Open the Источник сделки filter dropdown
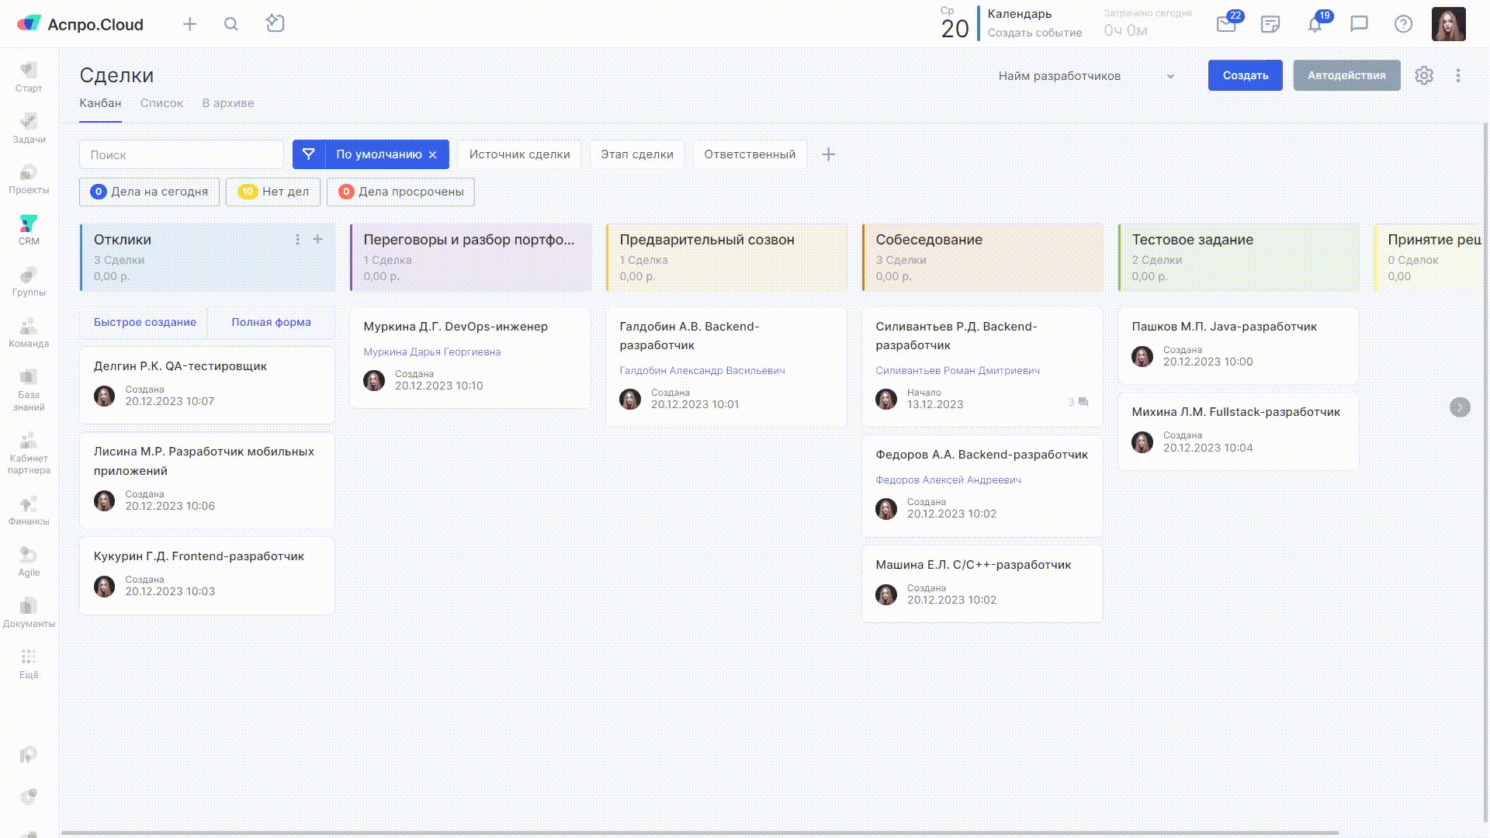The height and width of the screenshot is (838, 1490). [x=519, y=154]
